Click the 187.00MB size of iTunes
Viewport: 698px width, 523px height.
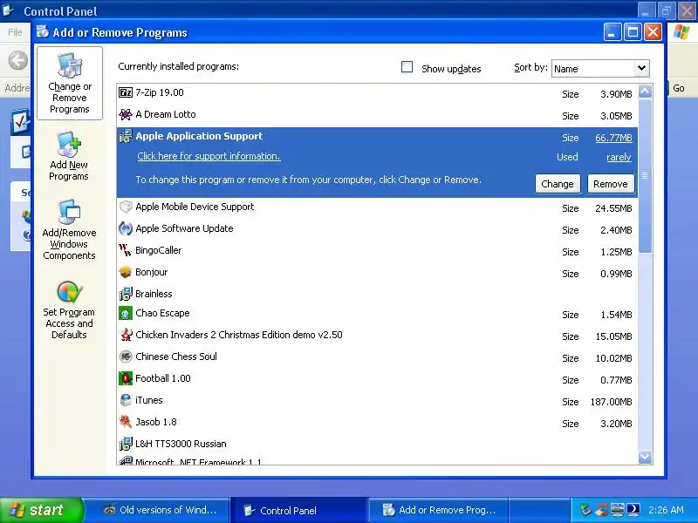click(612, 402)
